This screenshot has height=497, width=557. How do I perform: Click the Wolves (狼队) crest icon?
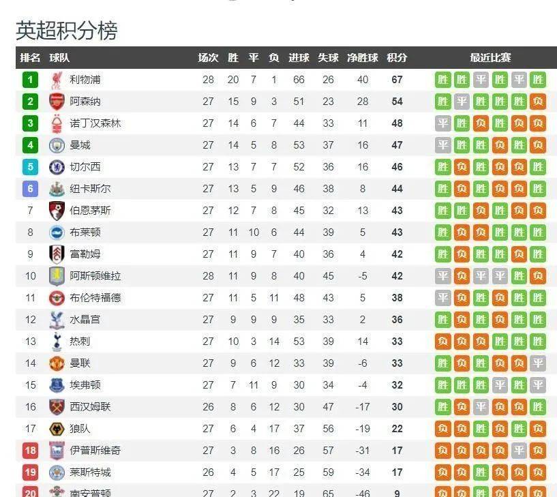coord(57,429)
